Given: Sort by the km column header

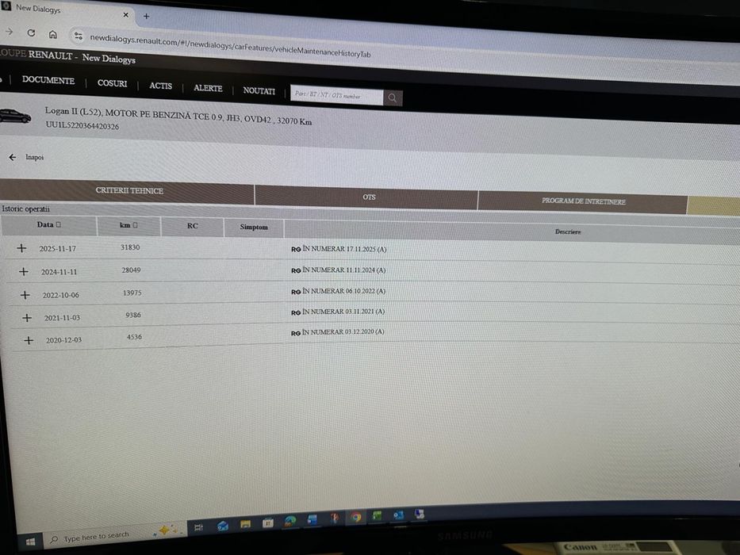Looking at the screenshot, I should click(x=128, y=225).
